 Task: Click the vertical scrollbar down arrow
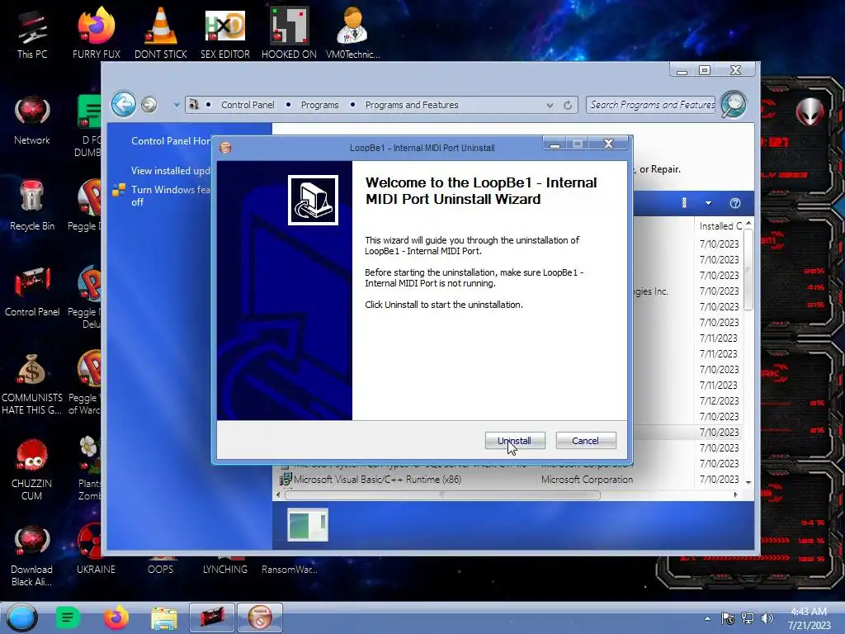click(748, 482)
